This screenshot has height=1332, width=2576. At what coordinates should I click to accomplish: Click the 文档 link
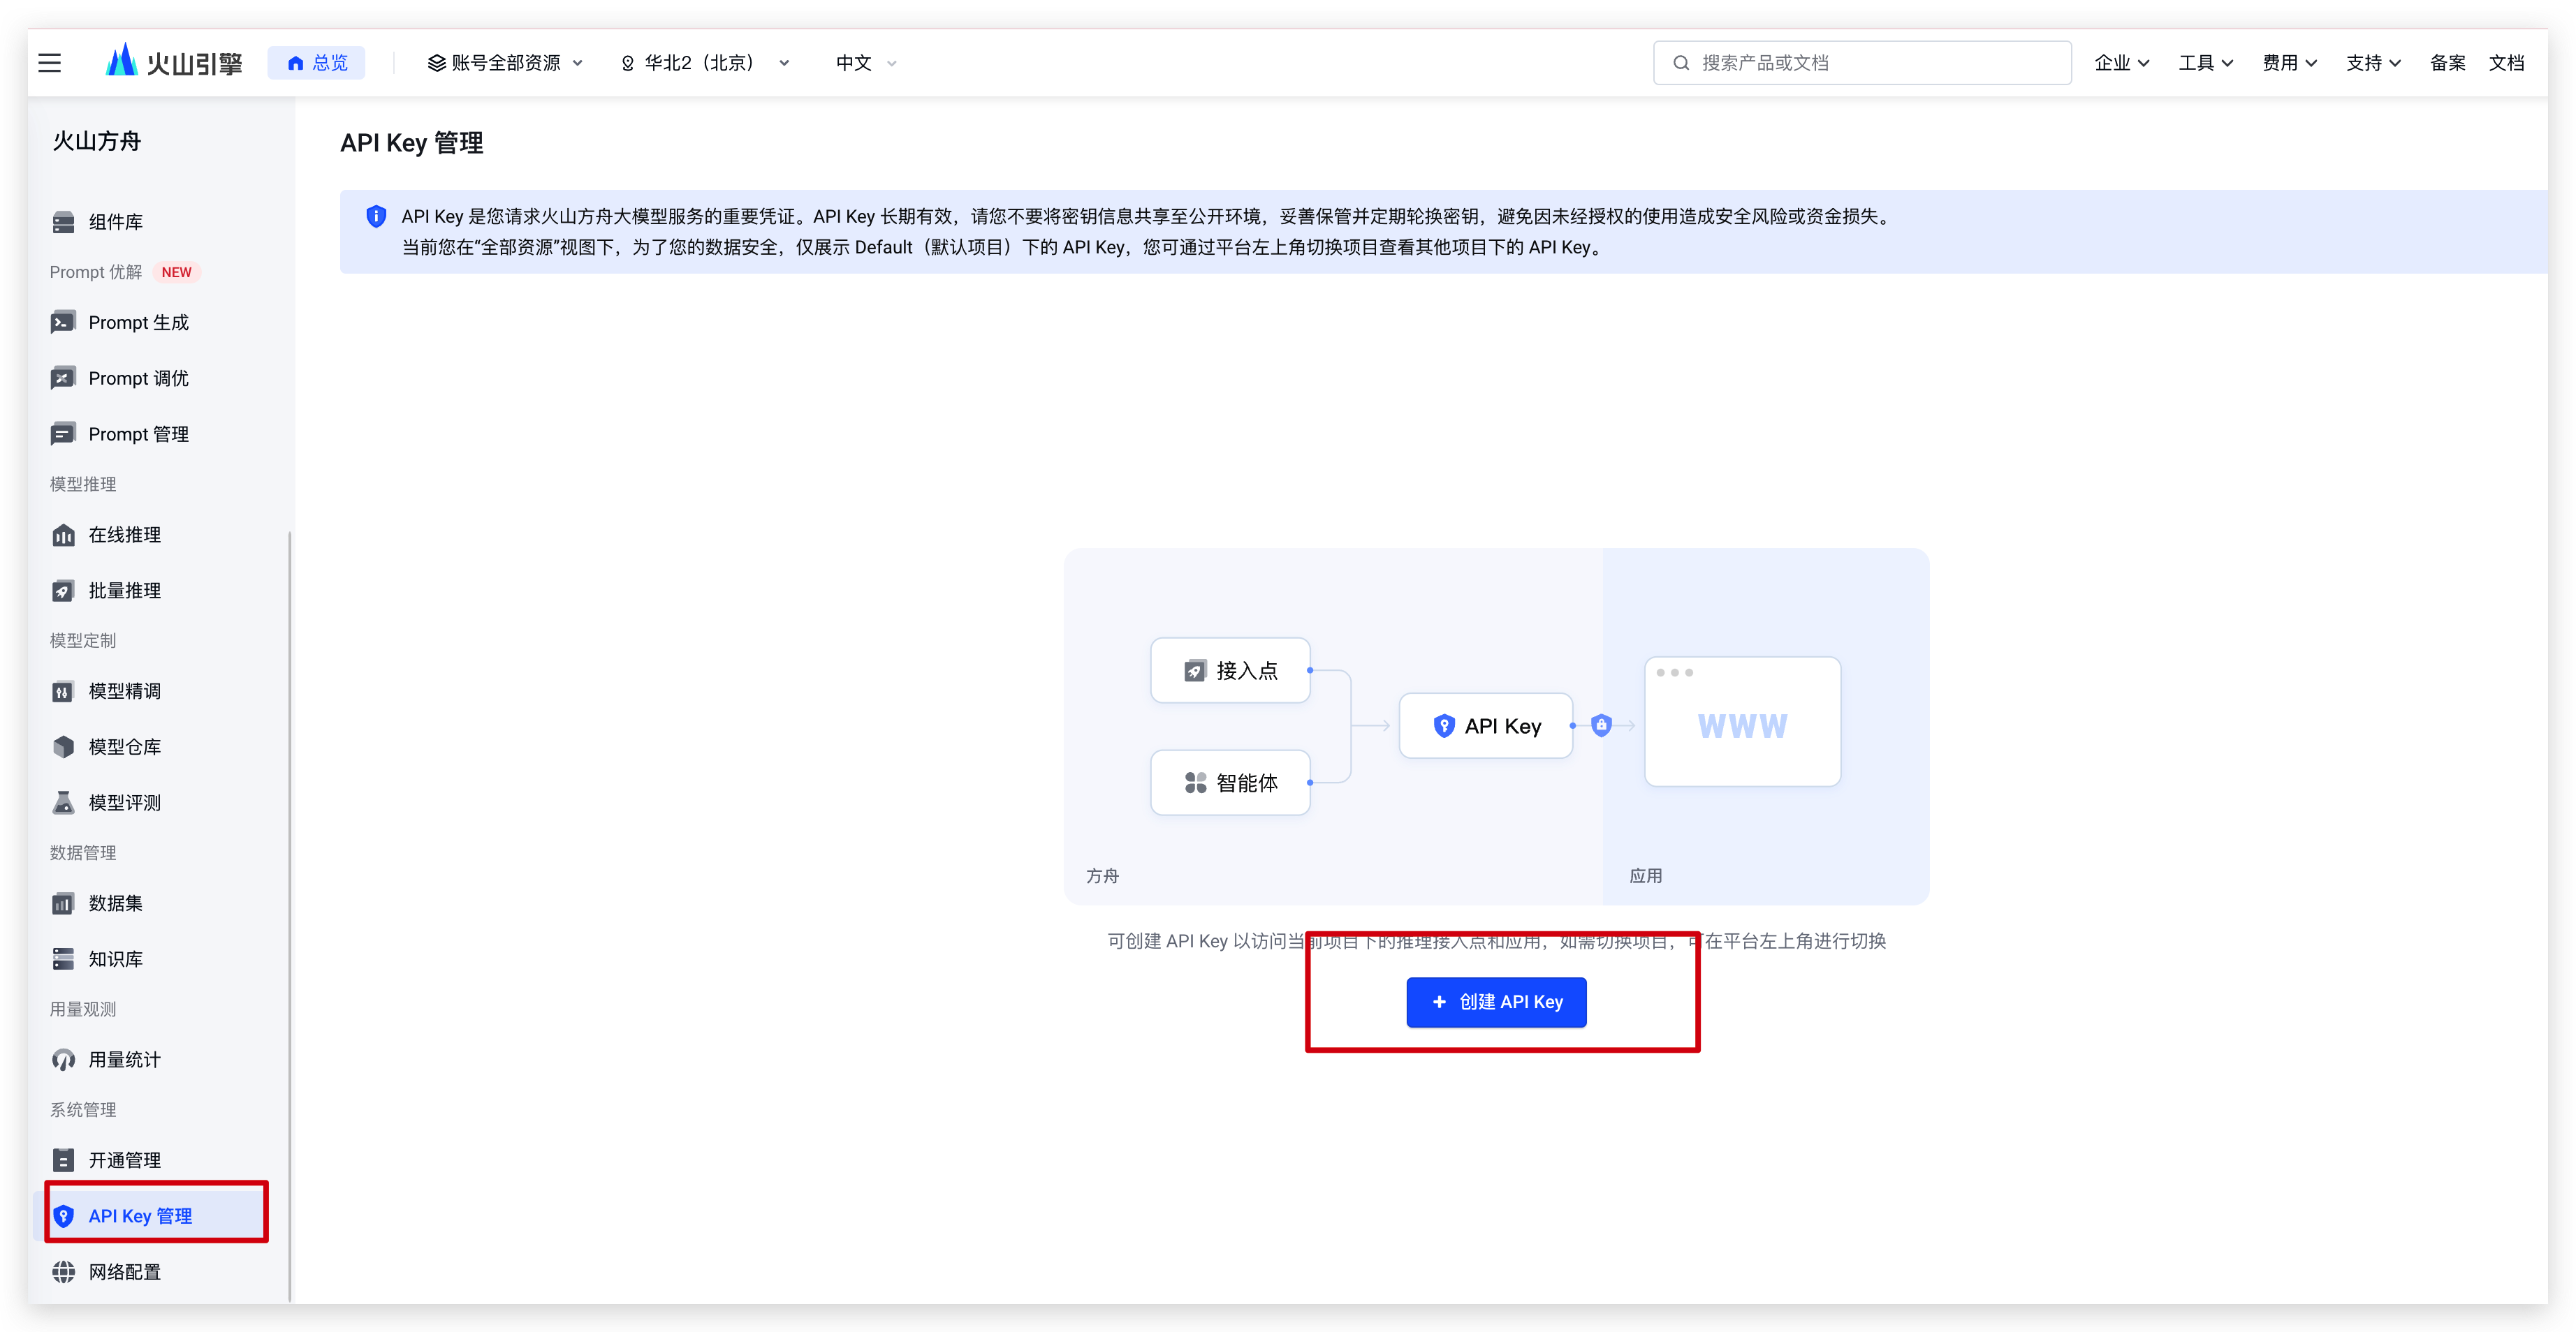click(x=2506, y=63)
